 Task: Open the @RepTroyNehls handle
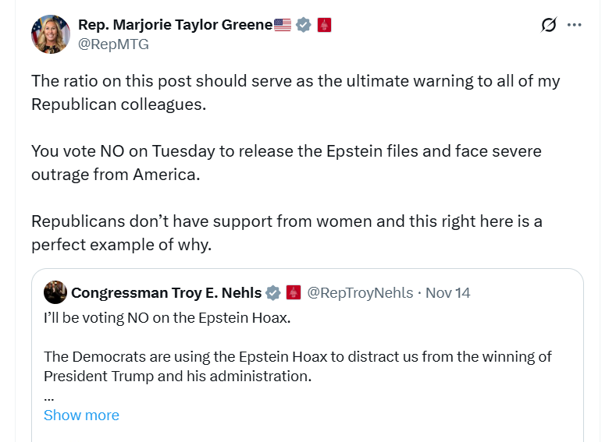[x=360, y=293]
